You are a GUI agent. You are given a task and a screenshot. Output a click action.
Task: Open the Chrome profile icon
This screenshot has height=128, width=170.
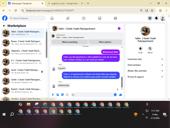pyautogui.click(x=160, y=11)
